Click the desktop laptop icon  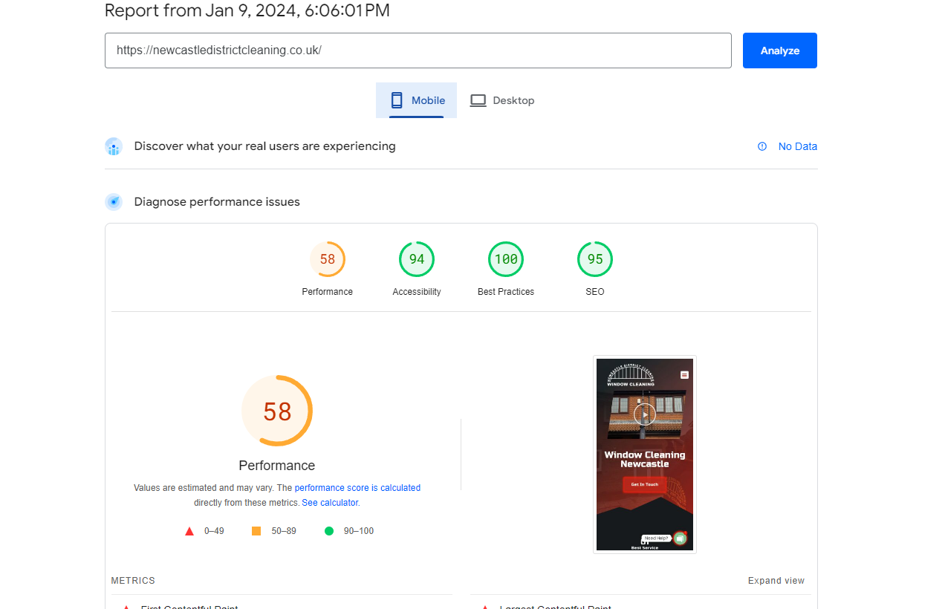[478, 100]
